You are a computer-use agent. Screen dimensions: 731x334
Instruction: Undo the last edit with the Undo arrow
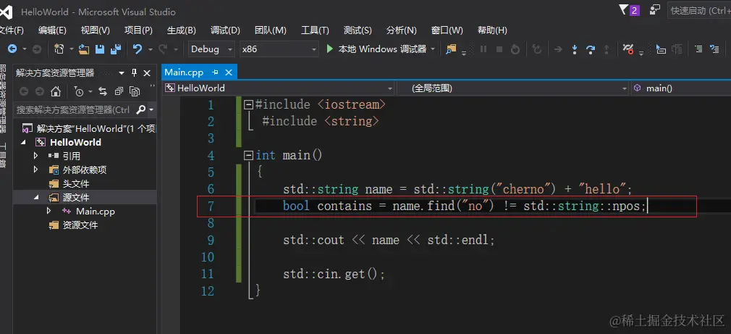pyautogui.click(x=137, y=49)
